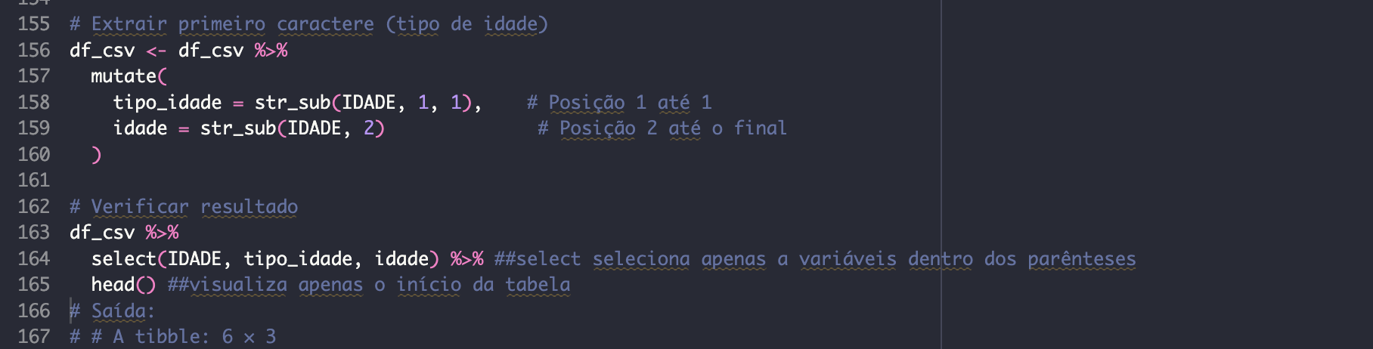
Task: Click line number 156 in the gutter
Action: coord(34,51)
